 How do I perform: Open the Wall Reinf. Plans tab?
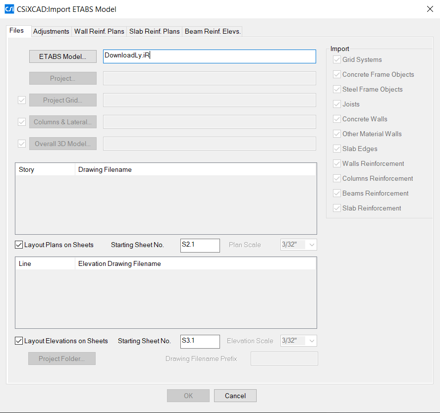[99, 31]
